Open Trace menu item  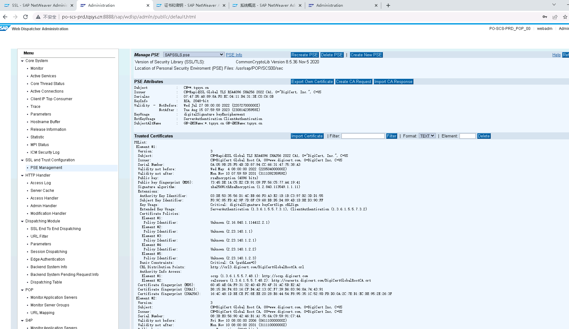pos(35,107)
